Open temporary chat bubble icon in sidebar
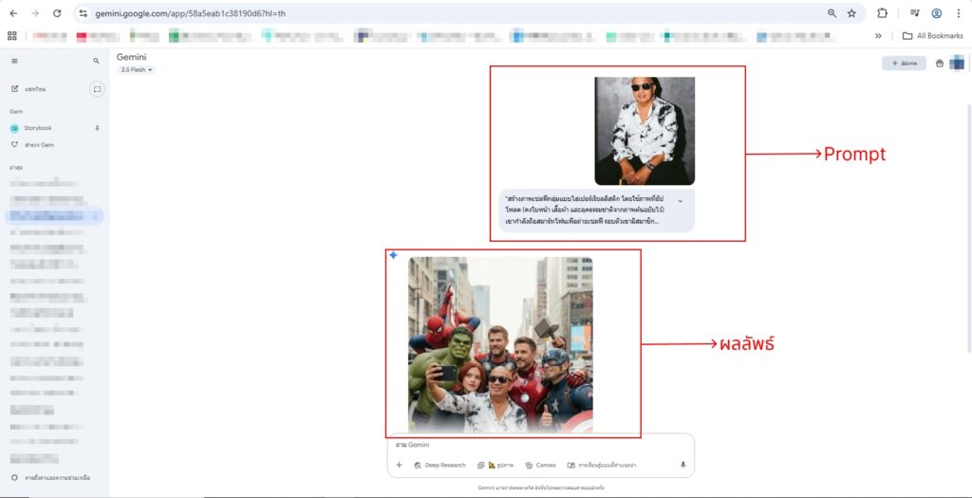Viewport: 972px width, 498px height. (97, 89)
